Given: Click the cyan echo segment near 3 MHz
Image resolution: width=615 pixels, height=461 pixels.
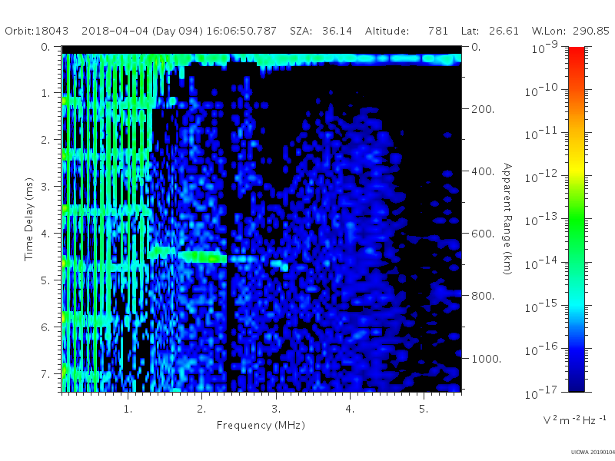Looking at the screenshot, I should (279, 264).
